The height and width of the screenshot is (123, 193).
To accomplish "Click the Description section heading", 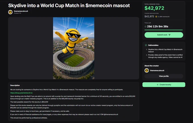I will pos(15,85).
